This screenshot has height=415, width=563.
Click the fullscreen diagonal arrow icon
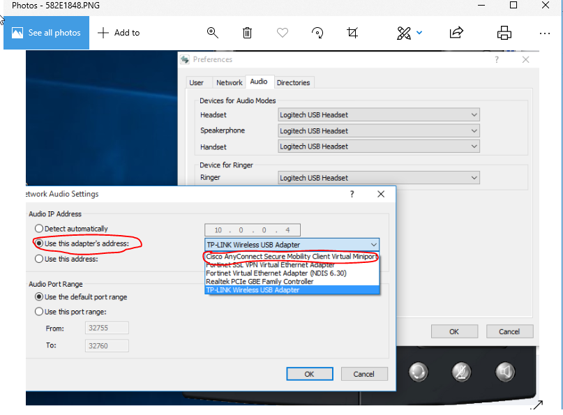[x=538, y=405]
